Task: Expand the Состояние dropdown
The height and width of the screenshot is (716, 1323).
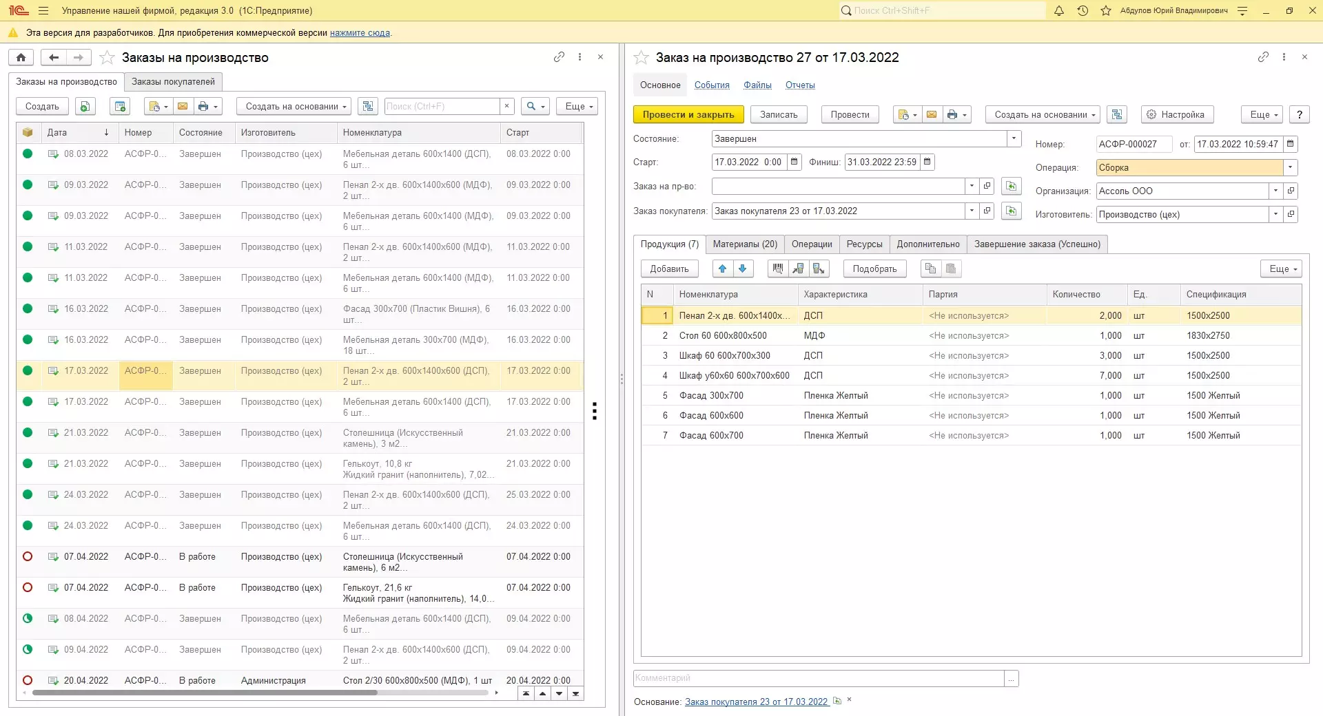Action: pos(1014,139)
